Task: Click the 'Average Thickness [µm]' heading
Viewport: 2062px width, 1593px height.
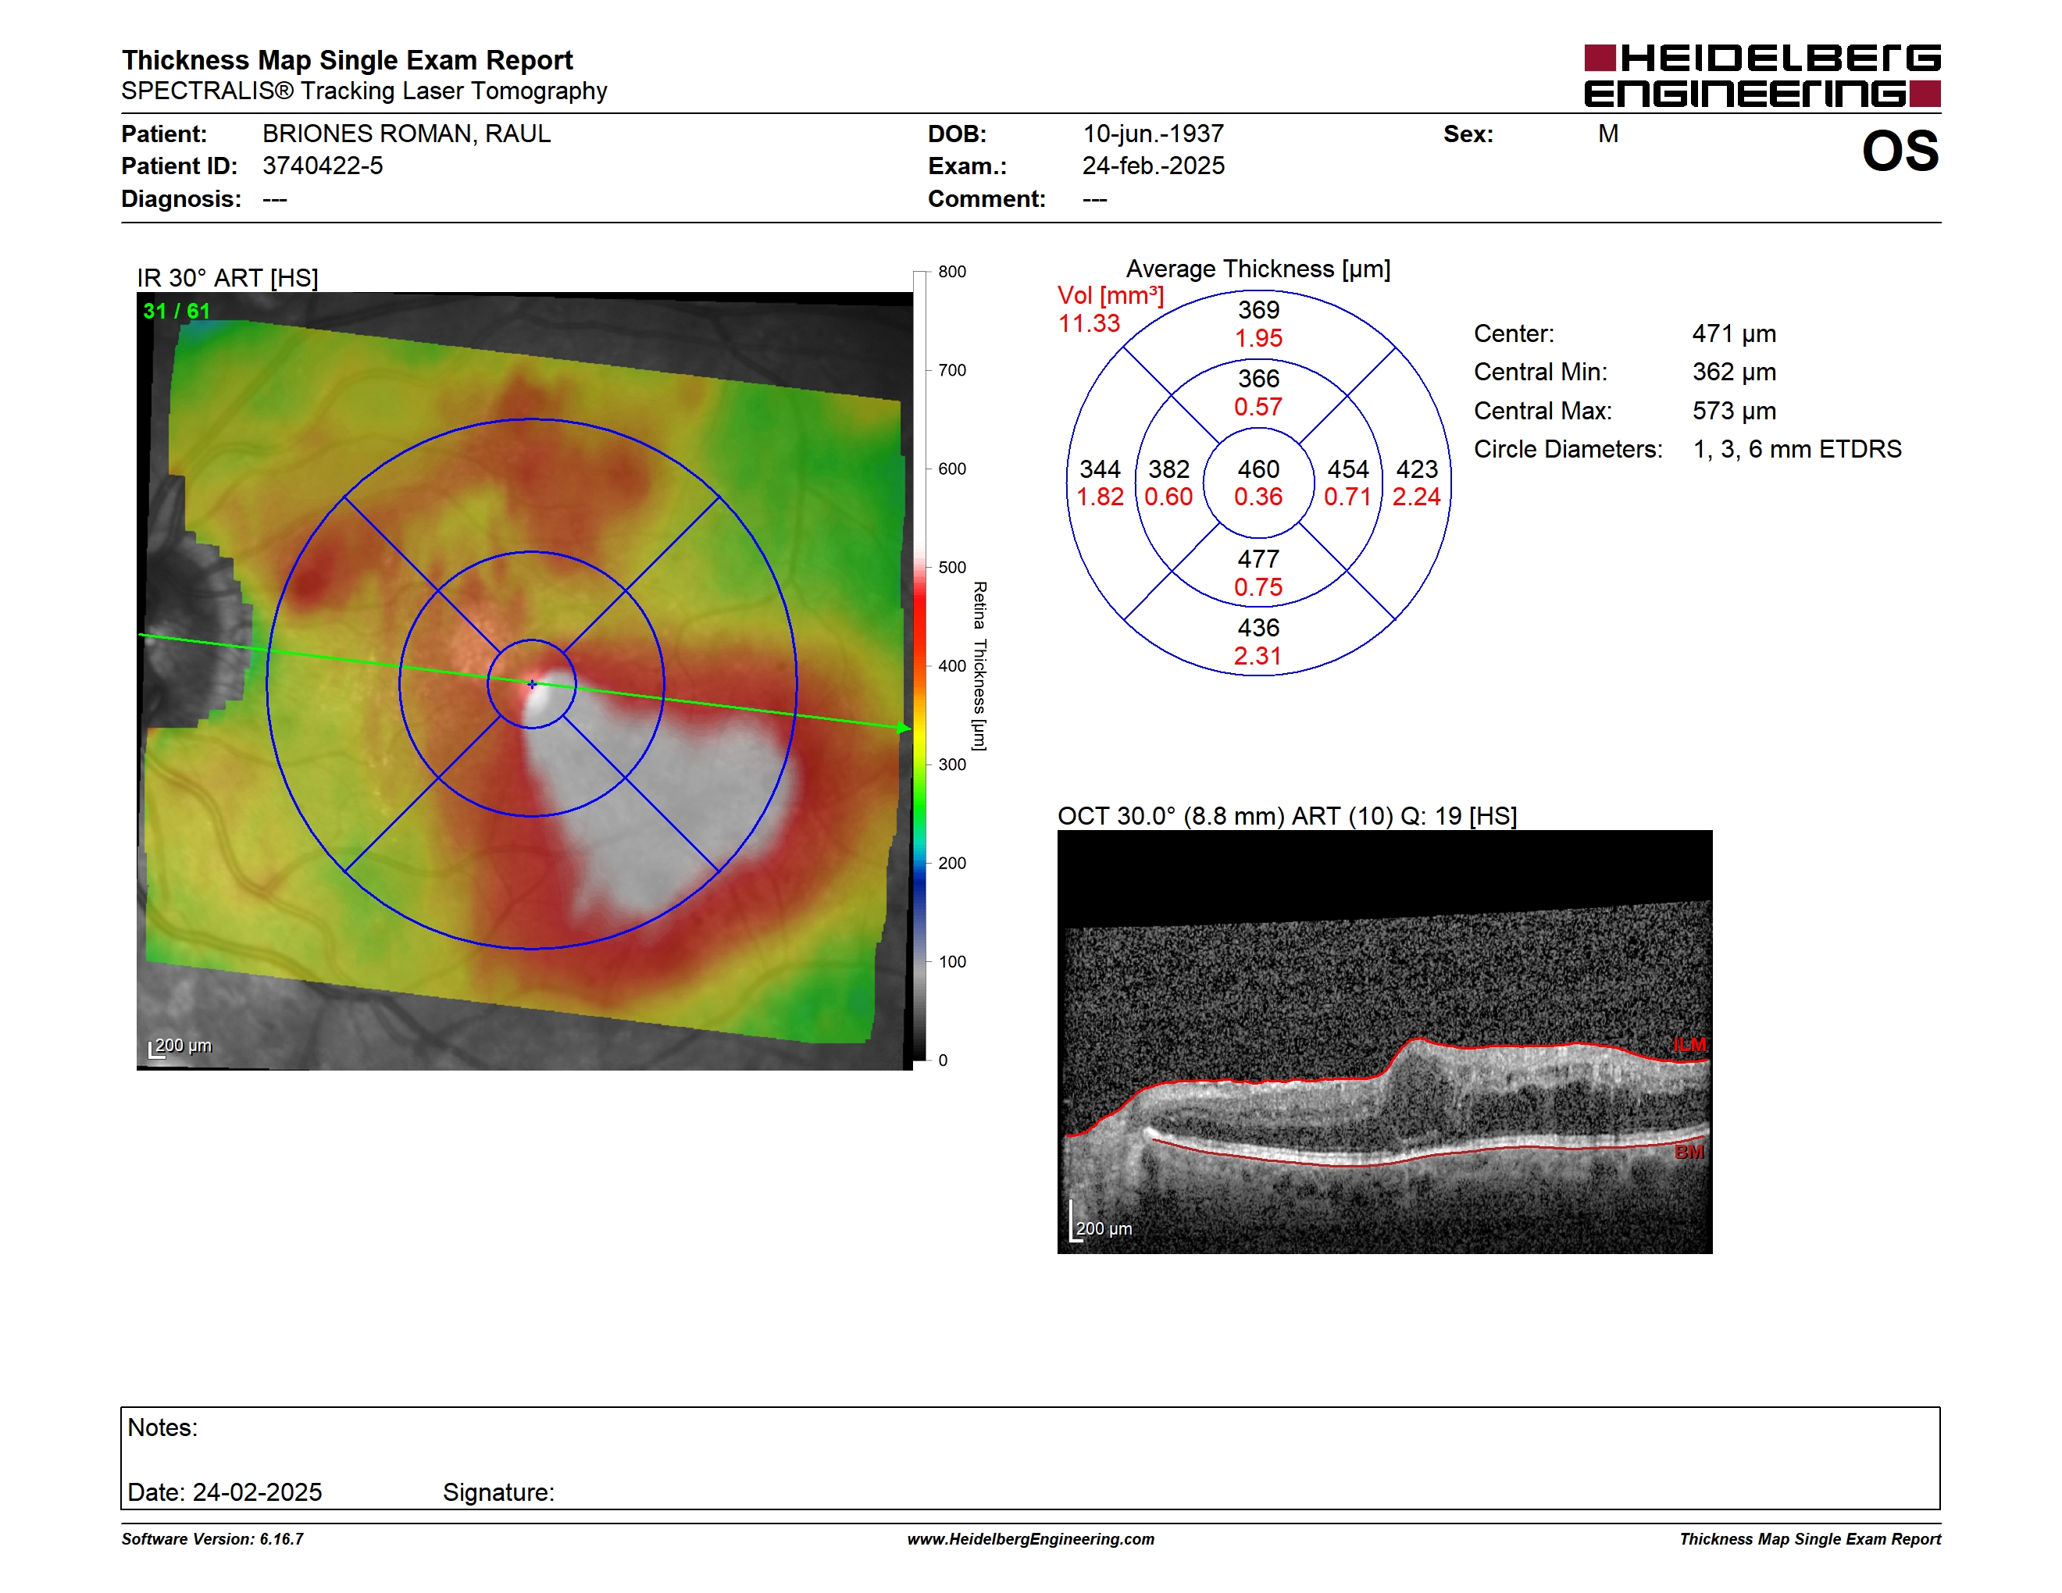Action: (x=1258, y=269)
